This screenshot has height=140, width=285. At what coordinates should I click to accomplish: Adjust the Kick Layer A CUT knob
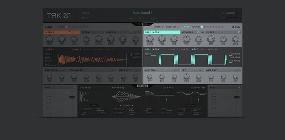pyautogui.click(x=62, y=39)
